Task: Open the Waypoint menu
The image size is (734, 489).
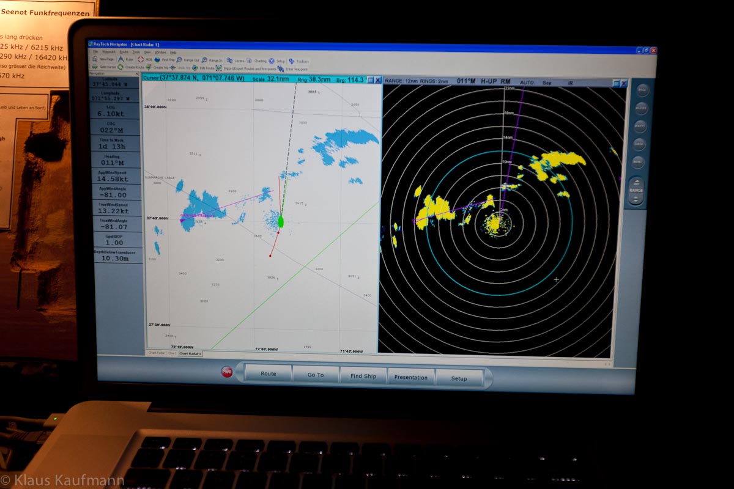Action: (108, 52)
